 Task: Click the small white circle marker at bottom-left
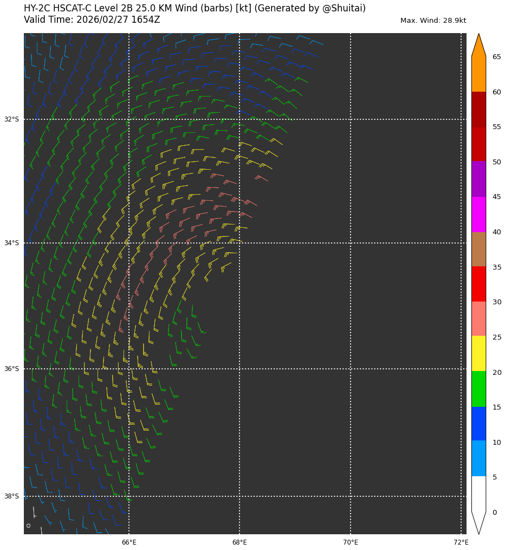tap(28, 526)
